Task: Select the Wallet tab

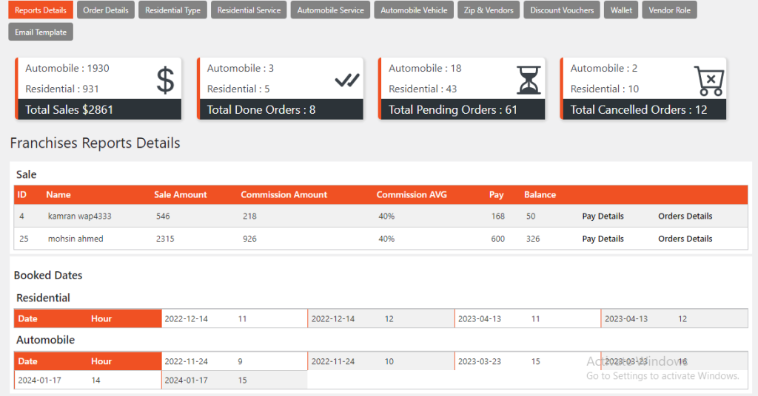Action: coord(621,10)
